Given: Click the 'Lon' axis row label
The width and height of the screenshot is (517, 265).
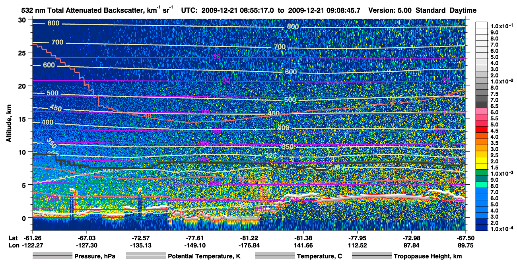Looking at the screenshot, I should point(13,245).
